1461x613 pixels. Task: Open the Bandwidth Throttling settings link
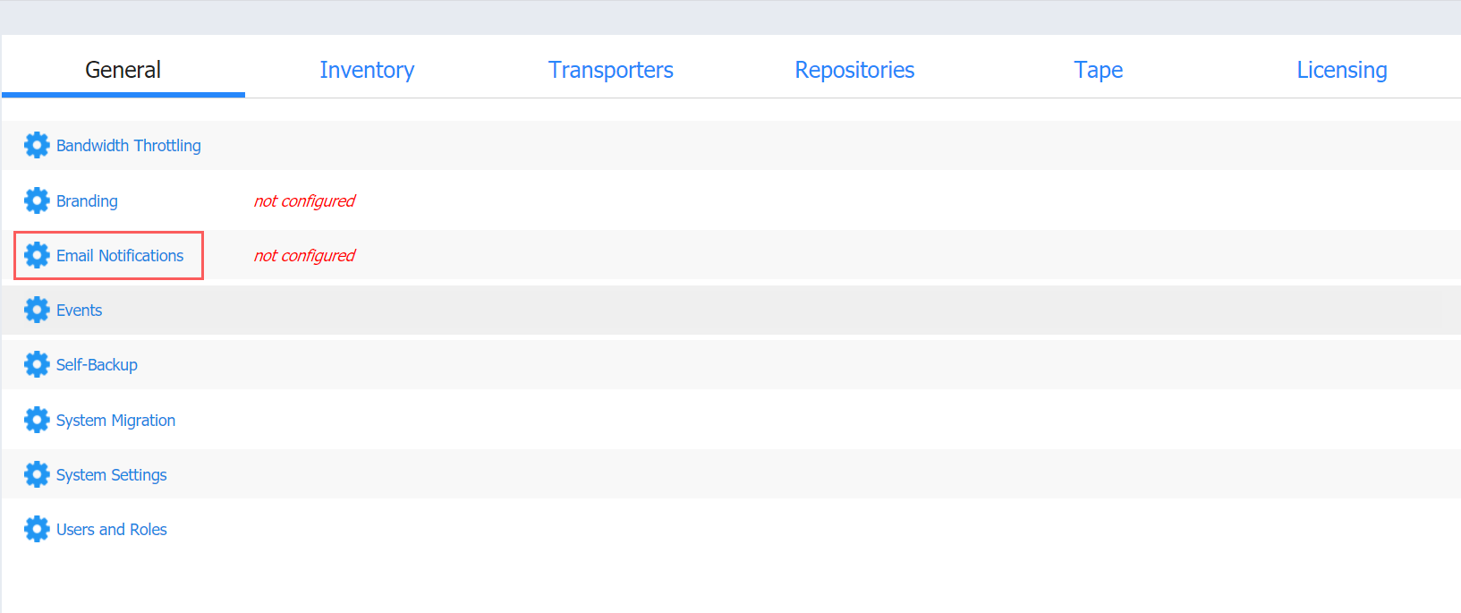[129, 146]
